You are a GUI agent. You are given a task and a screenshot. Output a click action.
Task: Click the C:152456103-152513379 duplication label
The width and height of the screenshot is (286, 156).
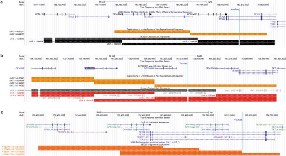click(x=13, y=147)
